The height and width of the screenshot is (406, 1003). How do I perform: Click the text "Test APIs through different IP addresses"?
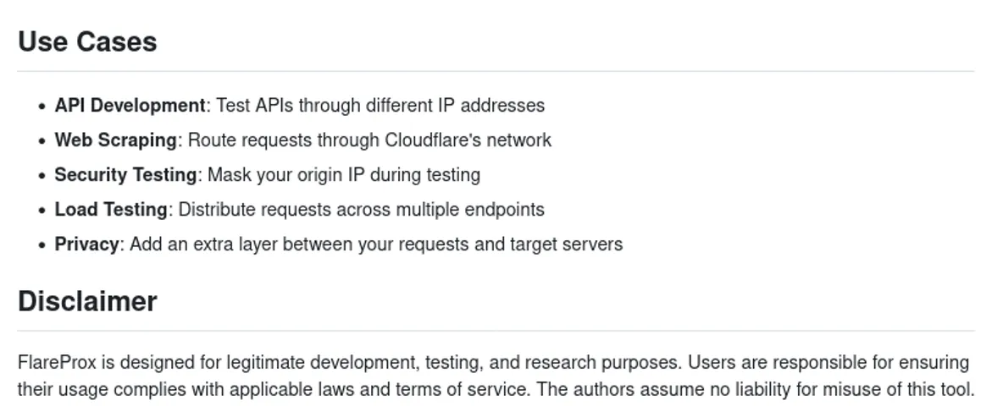point(380,106)
